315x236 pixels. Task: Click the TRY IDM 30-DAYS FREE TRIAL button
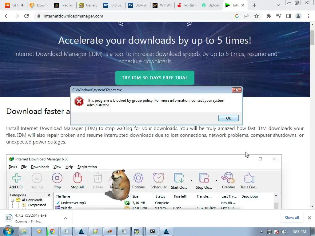(155, 78)
